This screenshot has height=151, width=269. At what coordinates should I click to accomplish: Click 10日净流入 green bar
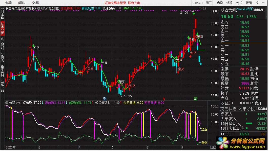(x=249, y=123)
